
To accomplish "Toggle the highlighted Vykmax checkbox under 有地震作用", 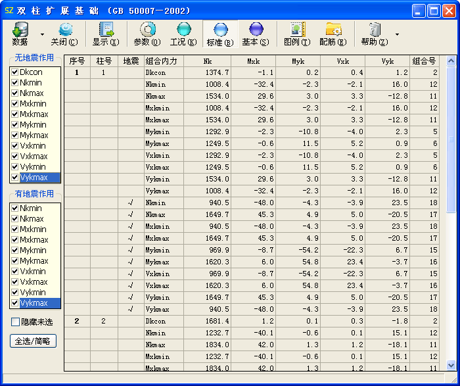I will click(x=15, y=303).
